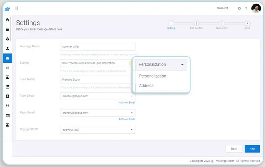Expand the From Email dropdown

tap(132, 96)
